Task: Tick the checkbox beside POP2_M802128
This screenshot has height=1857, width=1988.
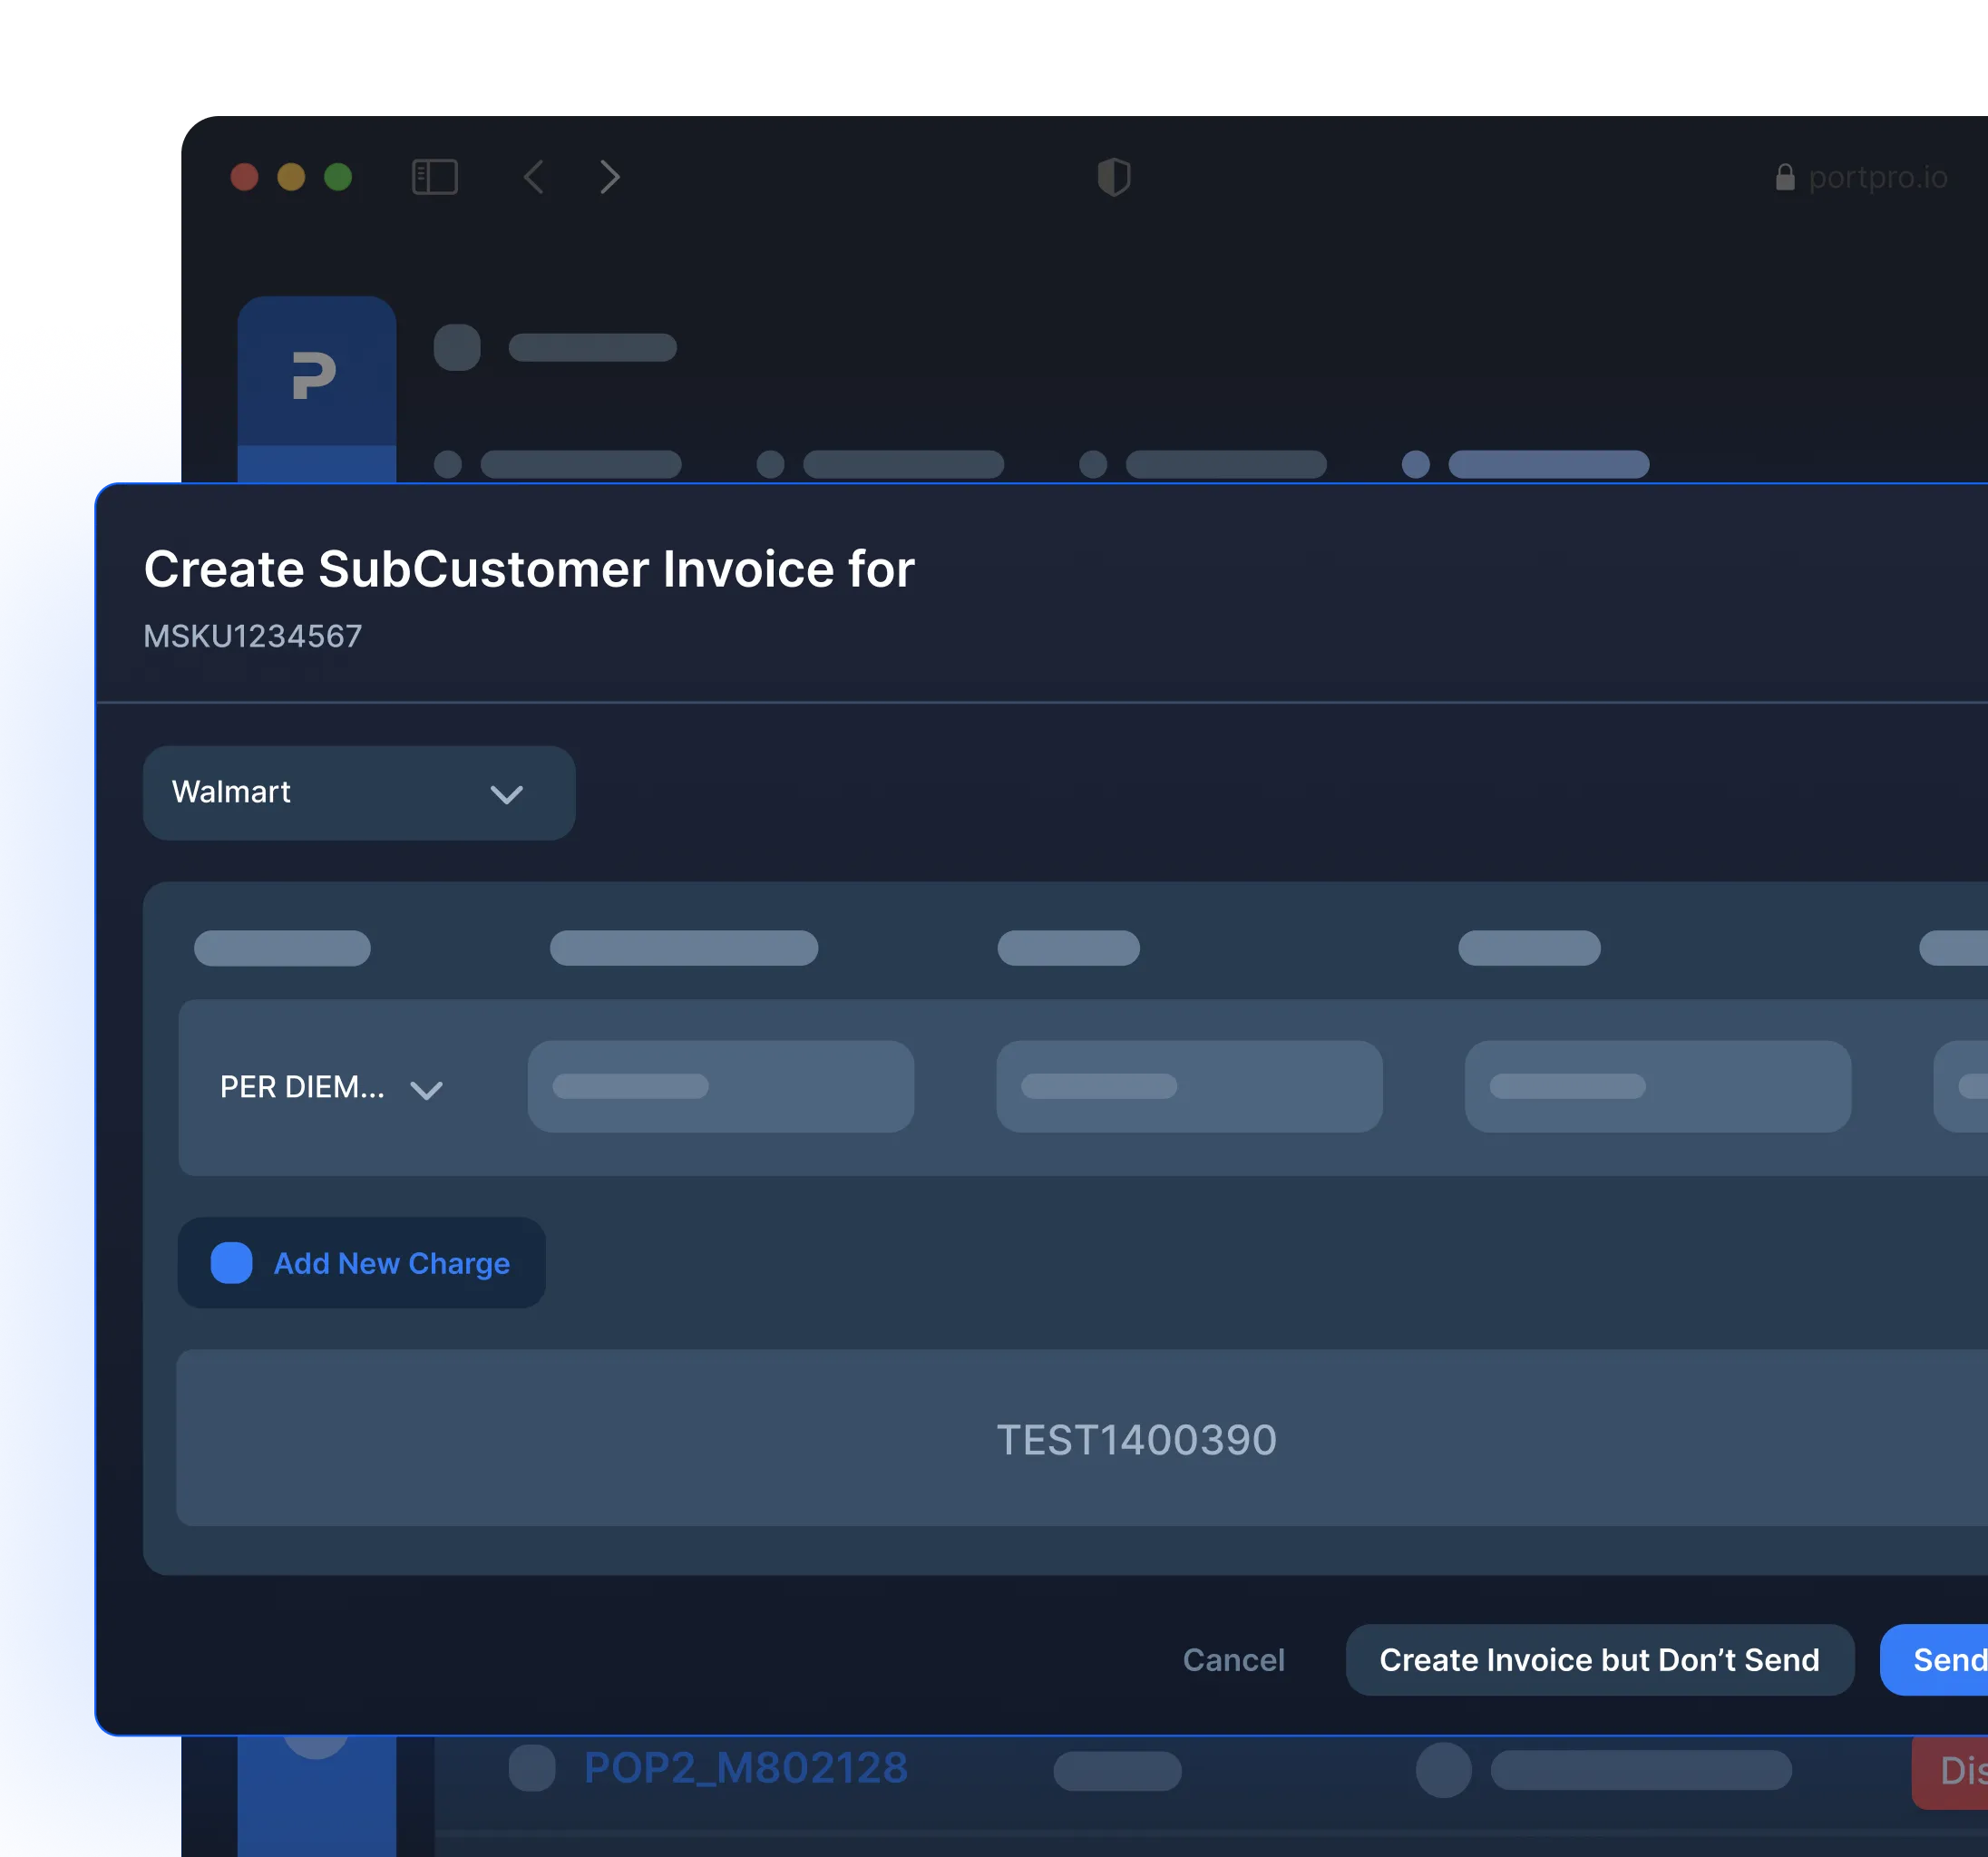Action: (x=531, y=1768)
